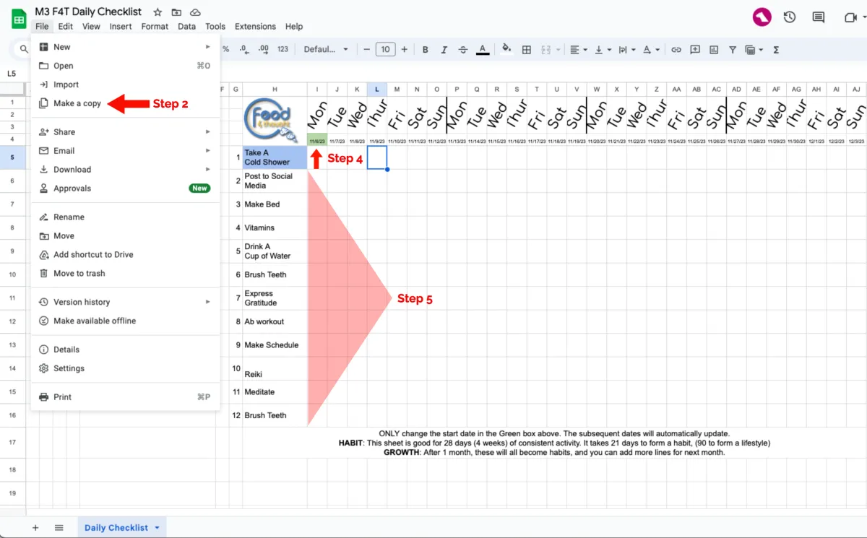Viewport: 867px width, 538px height.
Task: Open the filter views dropdown
Action: (754, 49)
